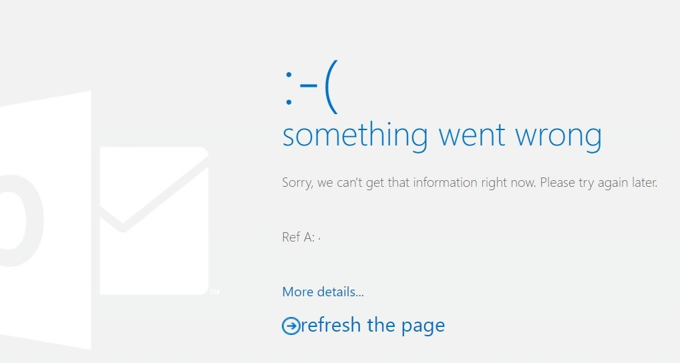This screenshot has height=363, width=680.
Task: Click the colon eyes of the emoticon
Action: pos(288,90)
